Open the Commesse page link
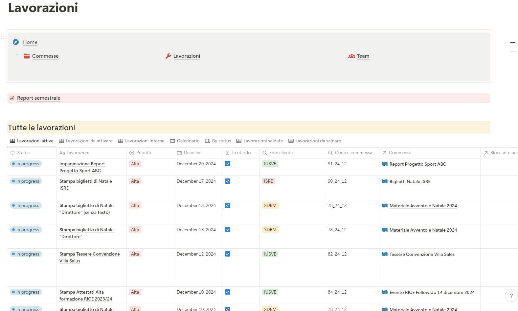The image size is (518, 311). [x=45, y=56]
